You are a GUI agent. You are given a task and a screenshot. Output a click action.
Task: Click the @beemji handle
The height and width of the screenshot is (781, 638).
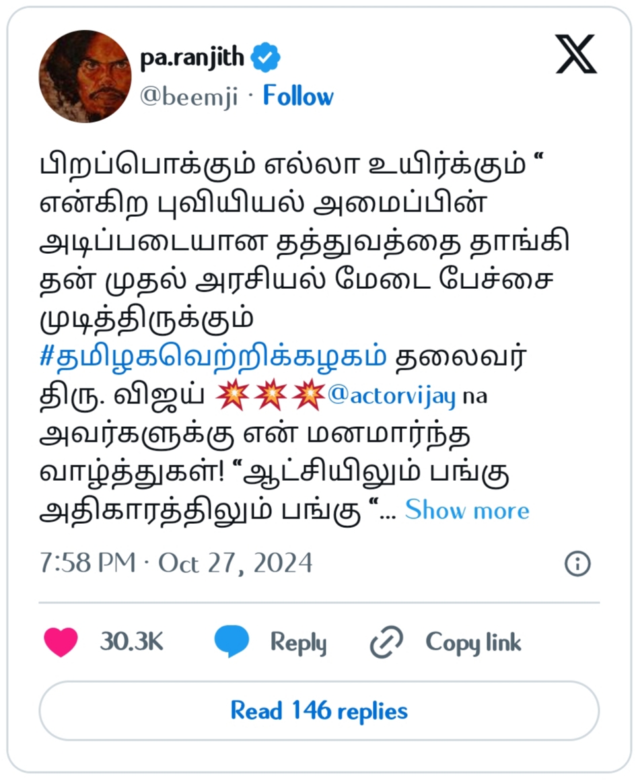(188, 96)
